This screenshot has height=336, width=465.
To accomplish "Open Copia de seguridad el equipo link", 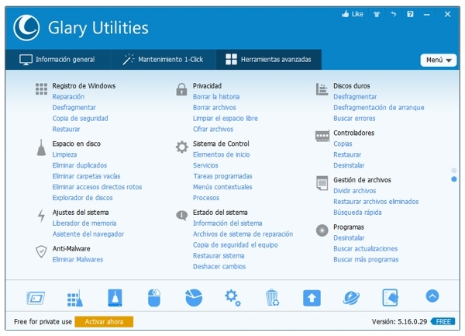I will coord(236,245).
